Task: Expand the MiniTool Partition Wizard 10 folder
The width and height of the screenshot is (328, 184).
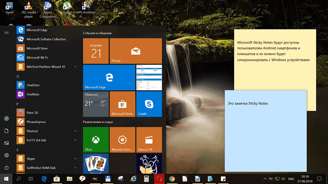Action: coord(75,67)
